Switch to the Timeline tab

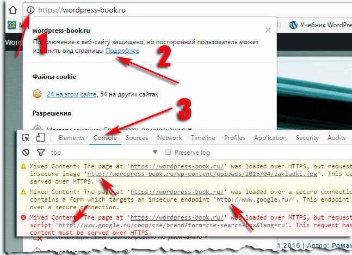pos(203,138)
